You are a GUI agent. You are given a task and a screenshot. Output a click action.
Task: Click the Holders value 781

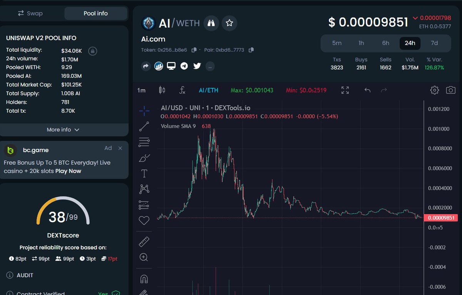pyautogui.click(x=65, y=102)
